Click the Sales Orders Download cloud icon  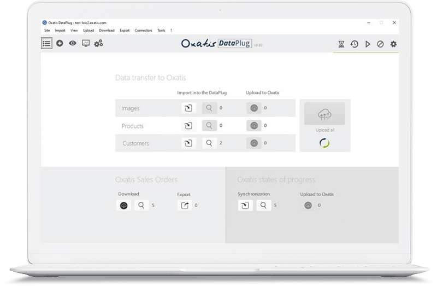[x=124, y=206]
